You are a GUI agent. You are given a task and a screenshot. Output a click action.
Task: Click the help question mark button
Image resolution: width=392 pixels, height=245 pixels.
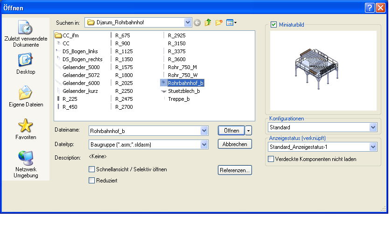[370, 8]
